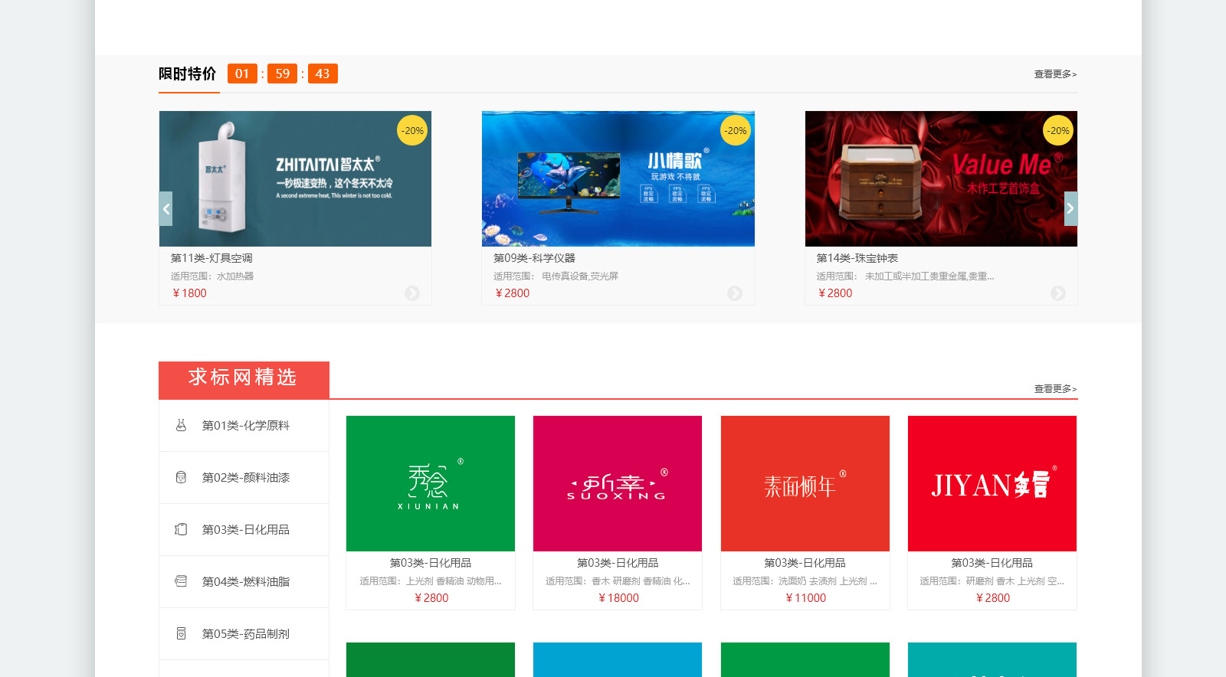Click arrow icon on 第14类-珠宝钟表 card
Screen dimensions: 1226x677
[x=1057, y=293]
